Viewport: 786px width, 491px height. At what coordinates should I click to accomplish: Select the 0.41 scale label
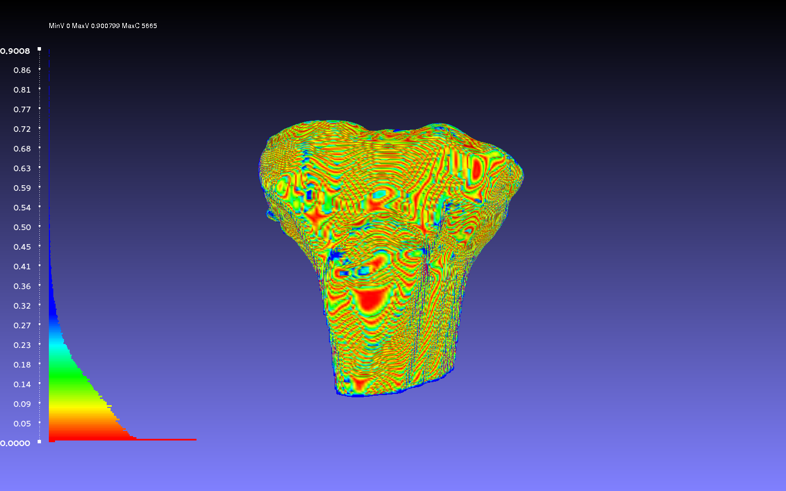coord(22,267)
